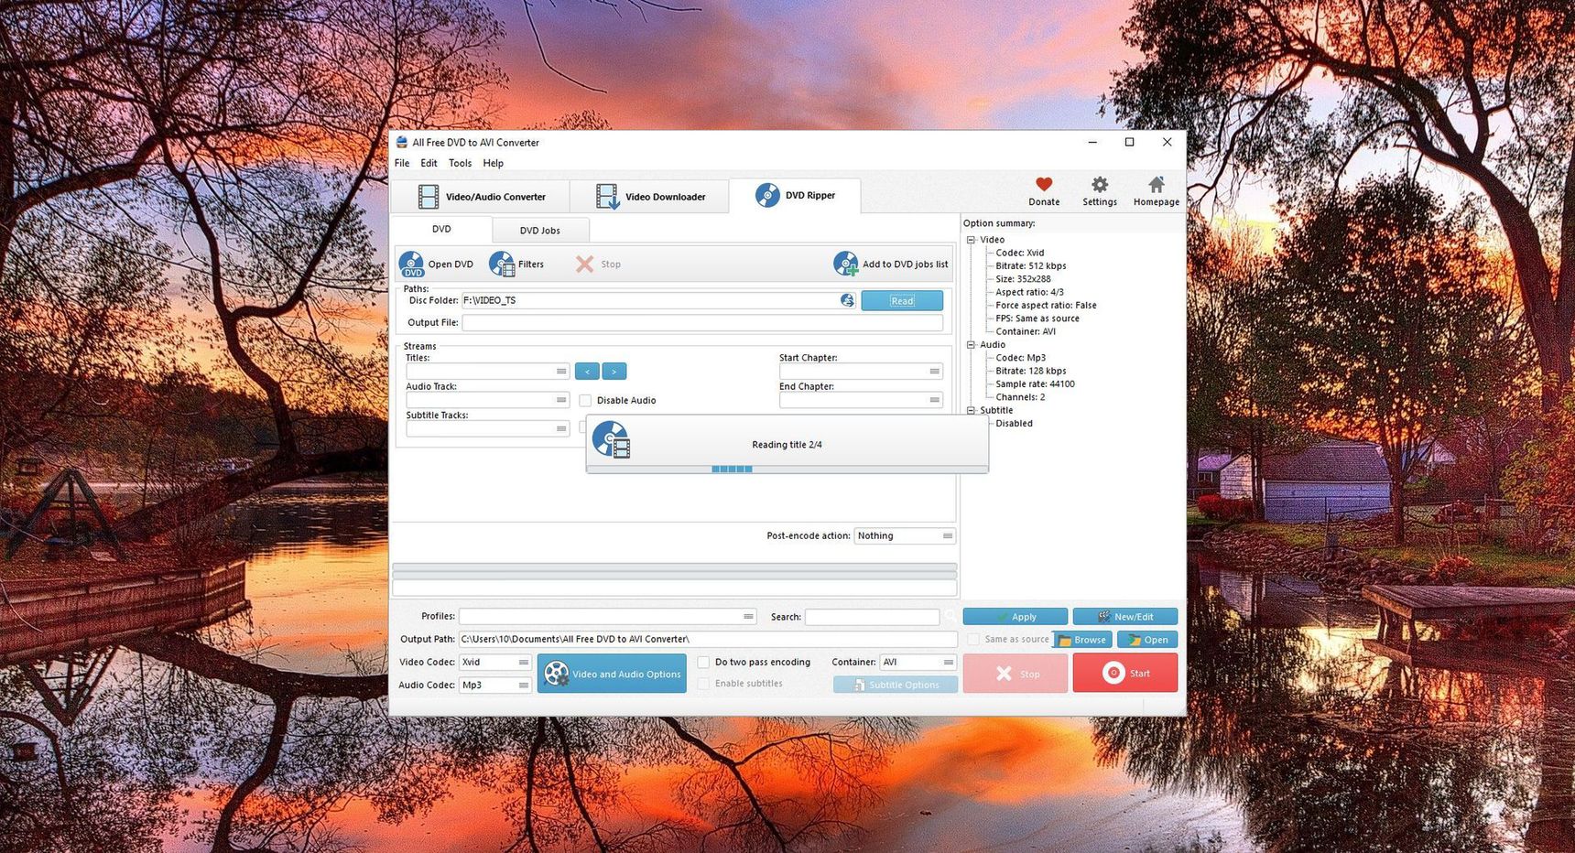Open the Titles dropdown
Image resolution: width=1575 pixels, height=853 pixels.
tap(487, 372)
